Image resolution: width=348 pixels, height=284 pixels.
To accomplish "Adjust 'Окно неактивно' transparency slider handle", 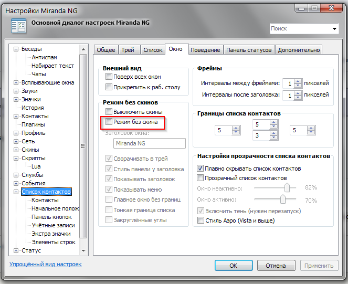I will (287, 187).
